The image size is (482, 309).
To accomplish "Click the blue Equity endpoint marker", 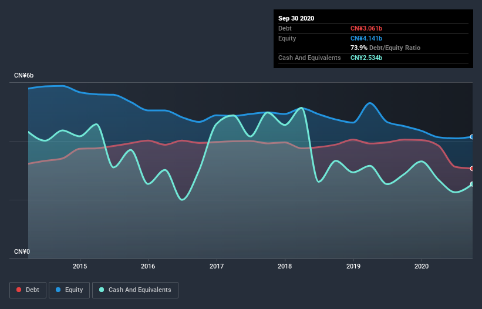I will (472, 137).
